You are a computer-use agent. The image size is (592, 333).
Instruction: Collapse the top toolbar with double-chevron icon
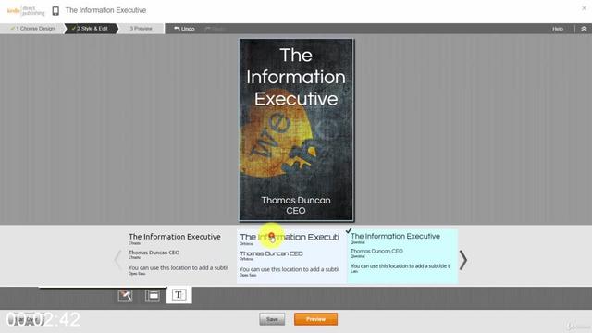pos(584,29)
